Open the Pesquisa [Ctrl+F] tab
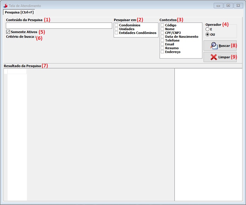 point(19,12)
